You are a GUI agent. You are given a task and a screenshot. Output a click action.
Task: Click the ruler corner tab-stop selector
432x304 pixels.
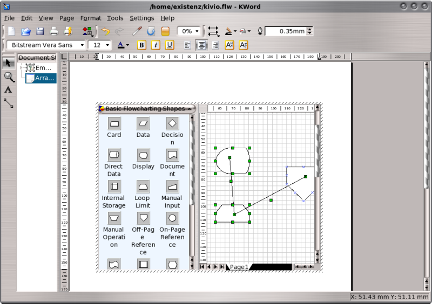point(64,57)
